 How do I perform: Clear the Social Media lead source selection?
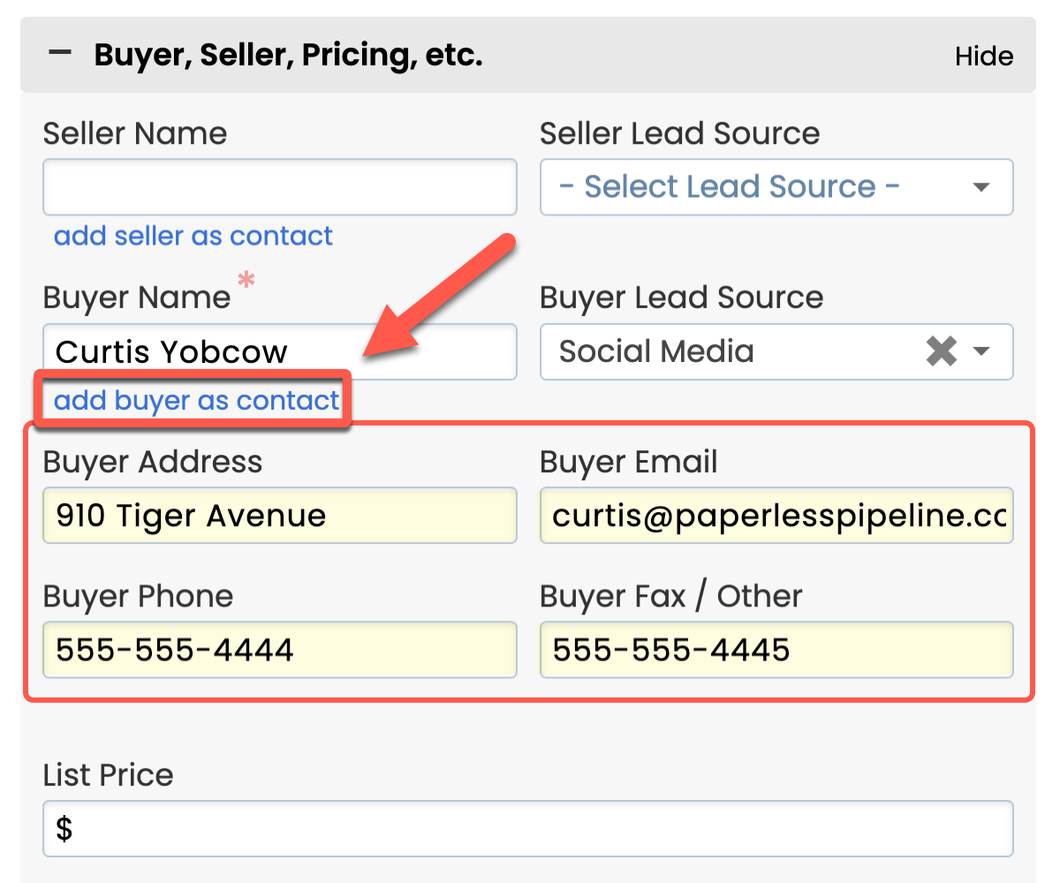[942, 351]
